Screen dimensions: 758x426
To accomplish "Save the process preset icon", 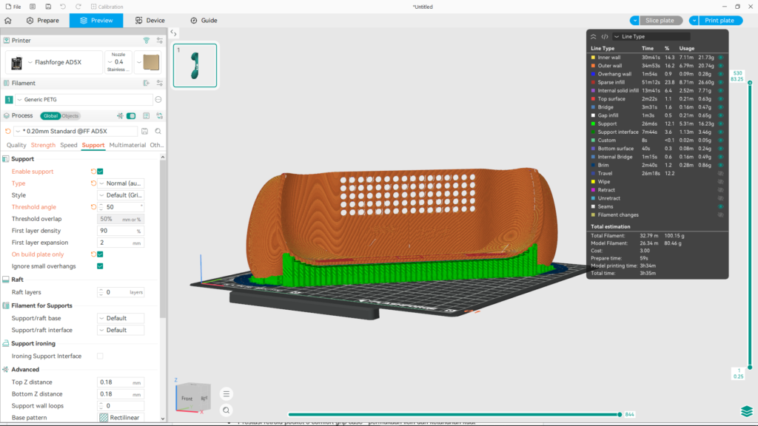I will 144,131.
